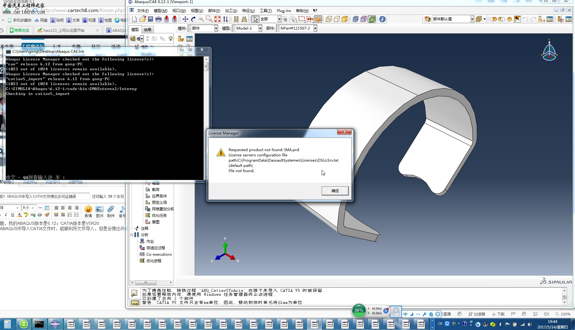Activate the Auto-Fit View icon
This screenshot has height=330, width=575.
click(x=218, y=19)
